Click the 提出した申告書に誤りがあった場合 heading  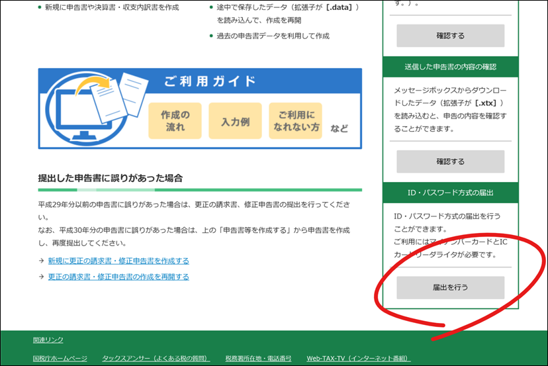[111, 178]
